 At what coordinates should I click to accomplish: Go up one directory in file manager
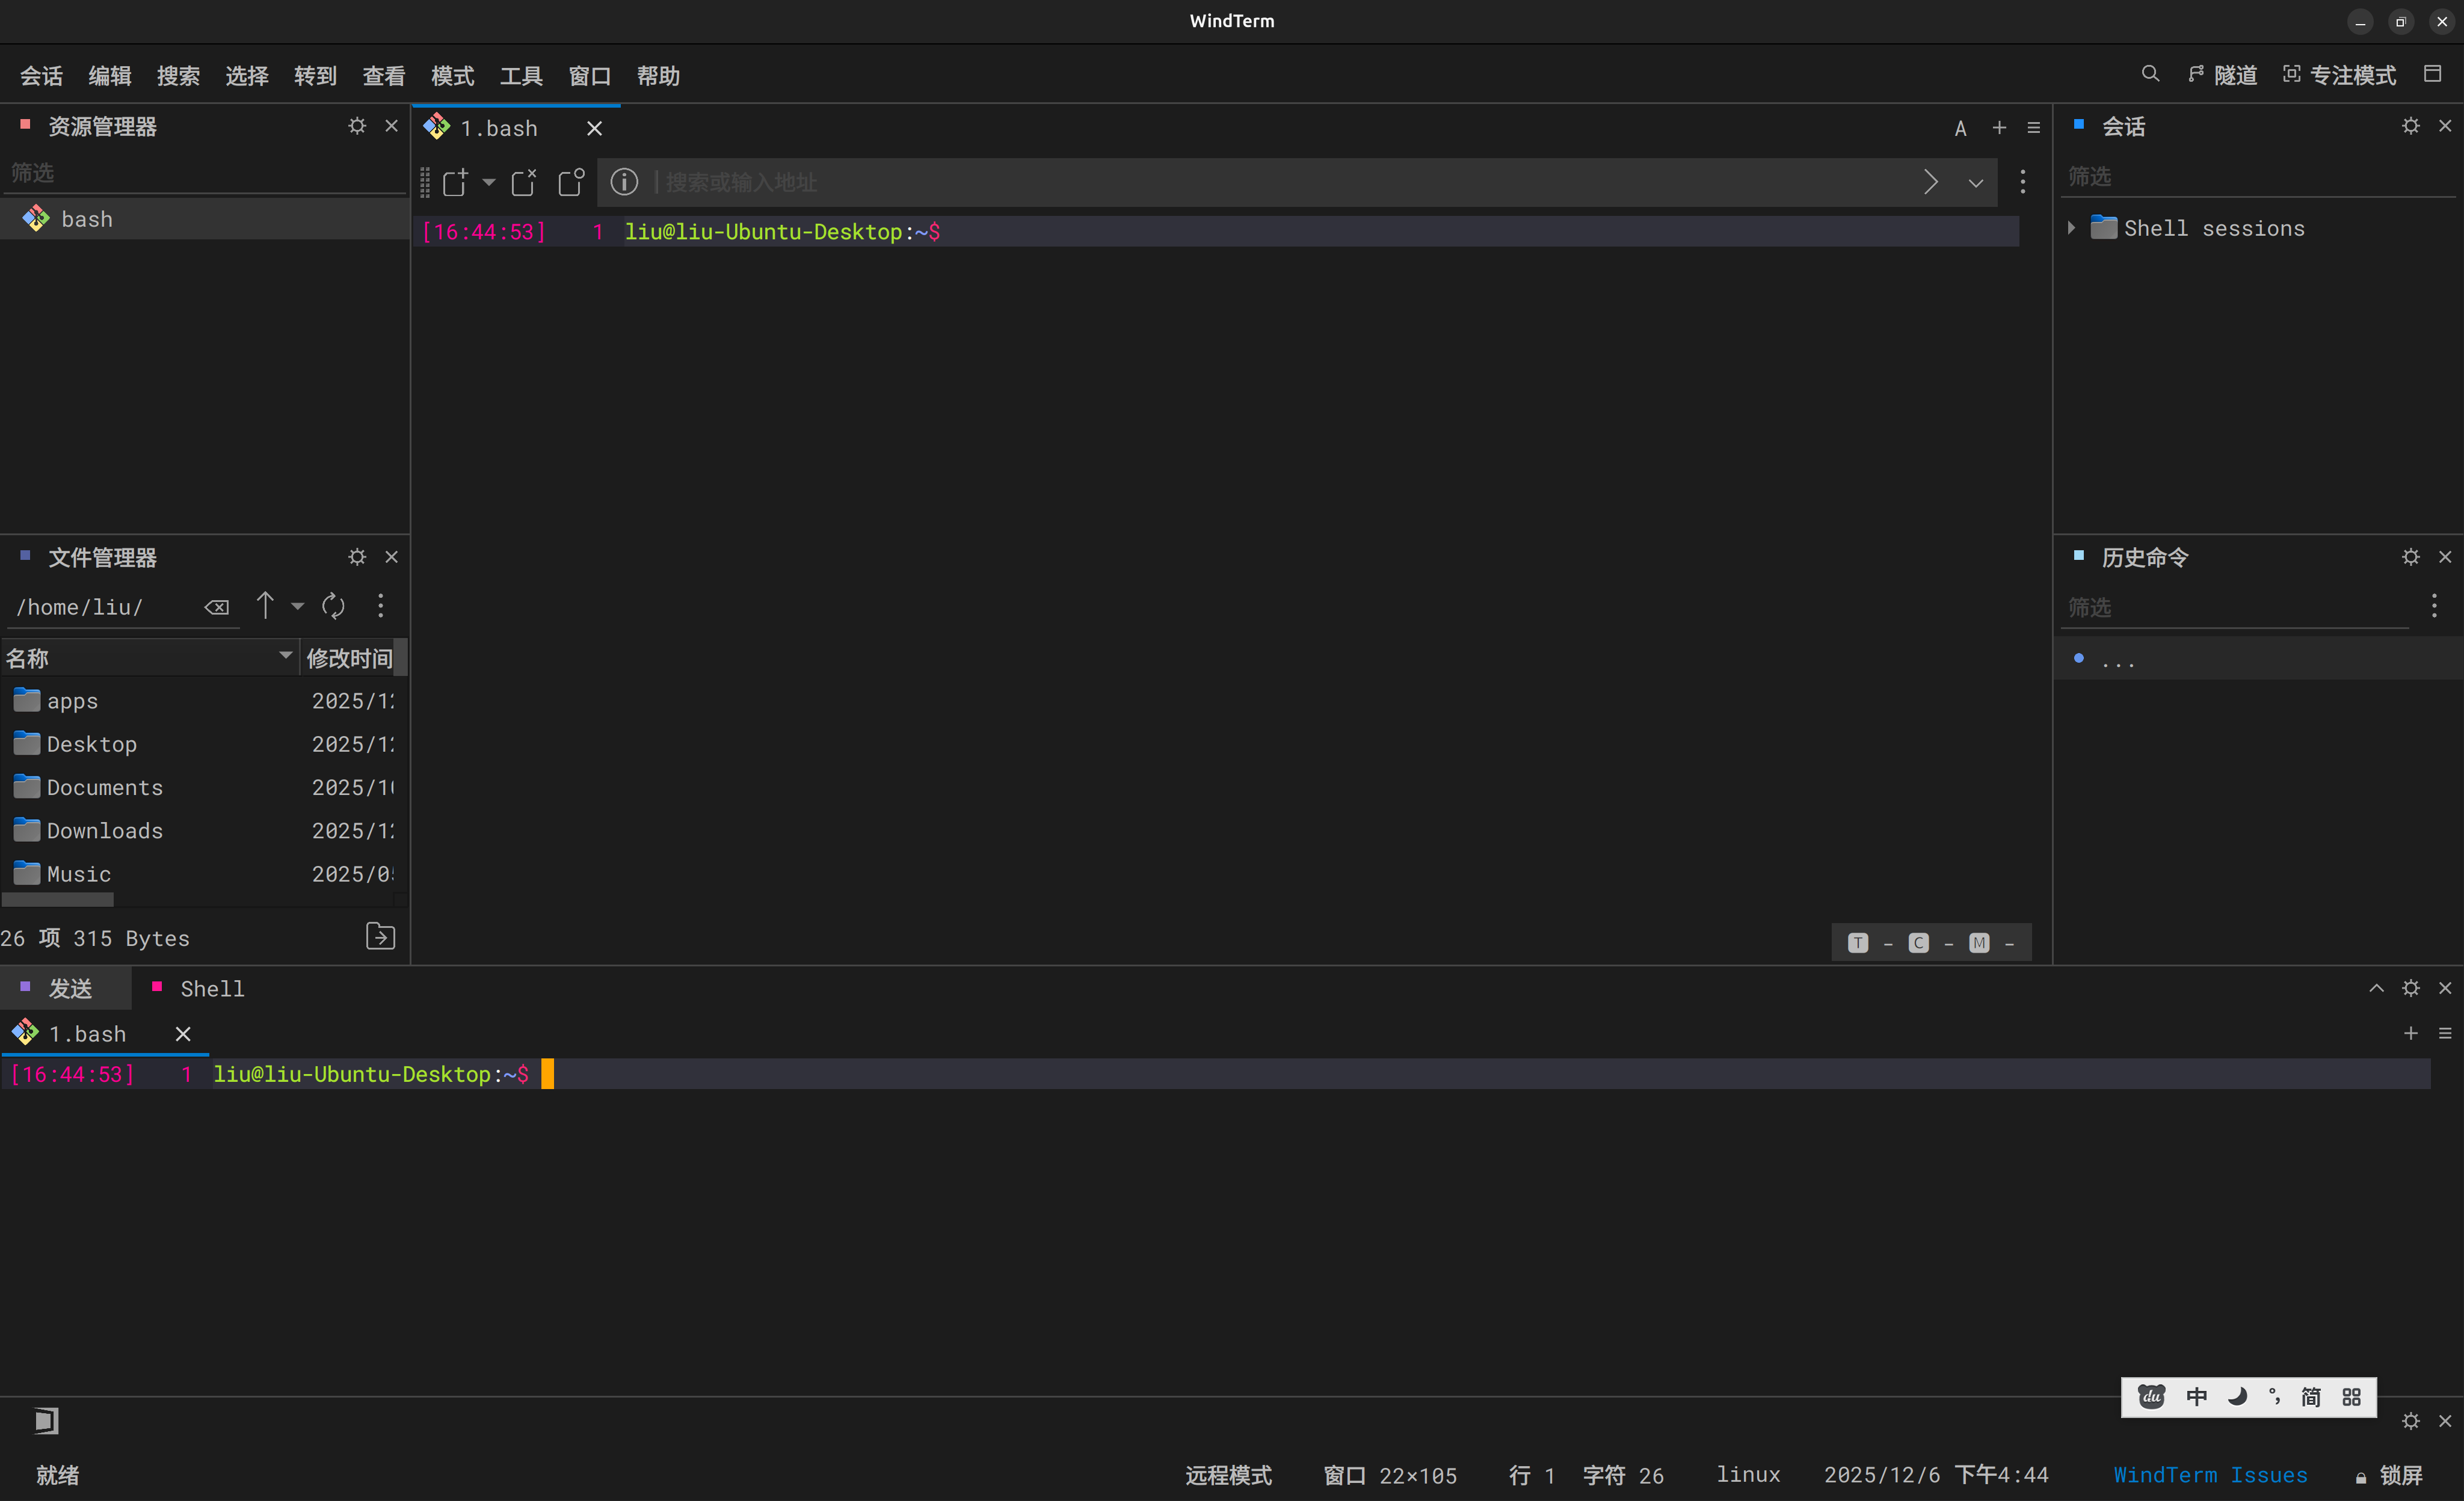click(x=265, y=606)
